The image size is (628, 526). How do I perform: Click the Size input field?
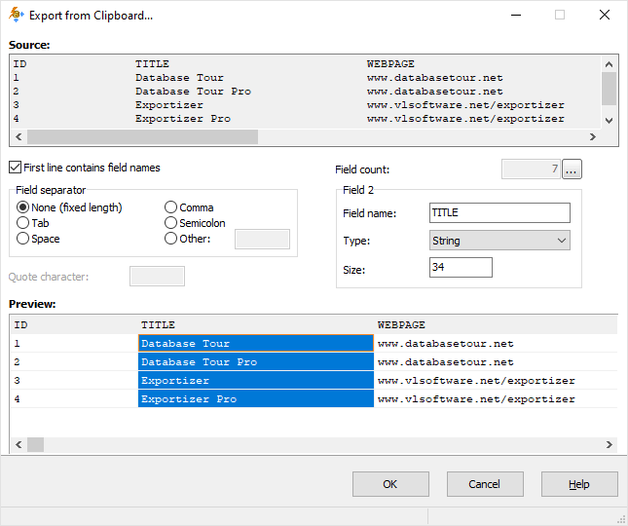tap(461, 267)
